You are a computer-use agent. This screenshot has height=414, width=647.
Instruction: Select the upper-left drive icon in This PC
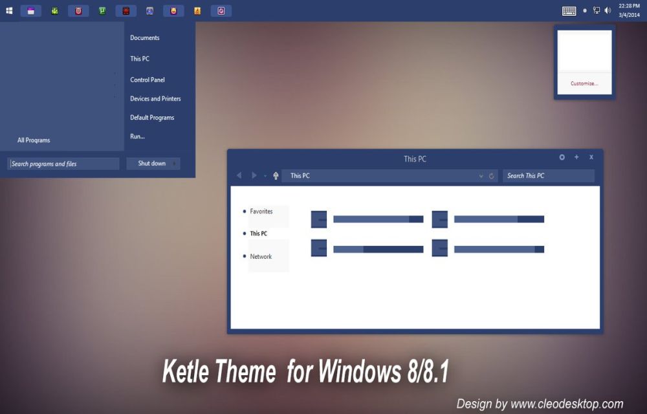coord(319,219)
